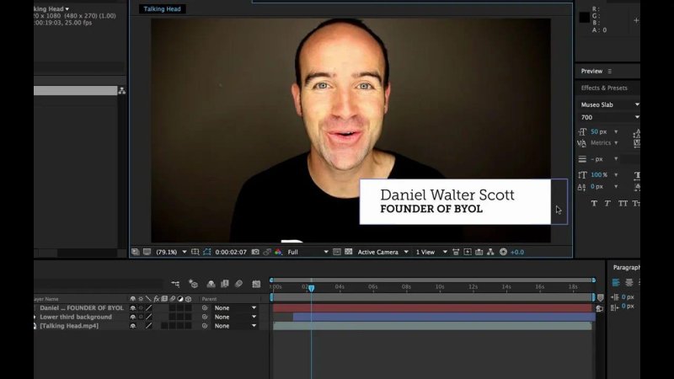The width and height of the screenshot is (674, 379).
Task: Click Fast Previews icon
Action: click(x=468, y=252)
